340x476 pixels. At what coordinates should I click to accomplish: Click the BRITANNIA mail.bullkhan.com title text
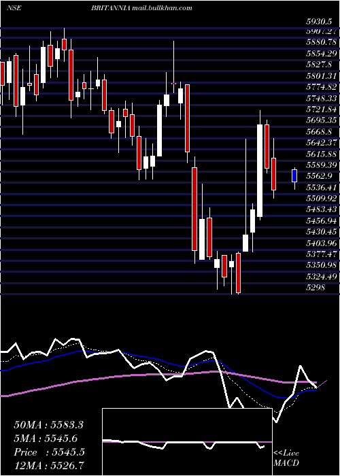[141, 8]
